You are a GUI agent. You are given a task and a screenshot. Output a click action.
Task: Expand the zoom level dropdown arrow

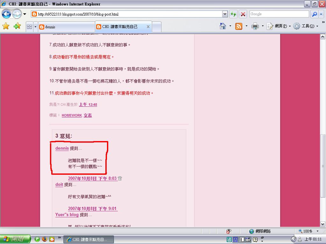[x=317, y=231]
